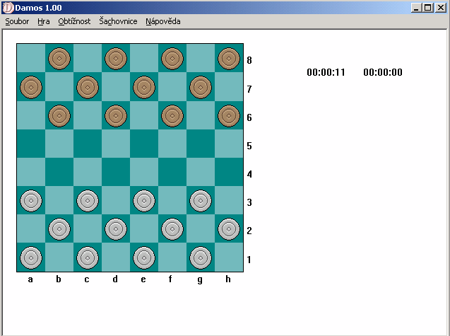
Task: Select the white piece on c1
Action: tap(88, 257)
